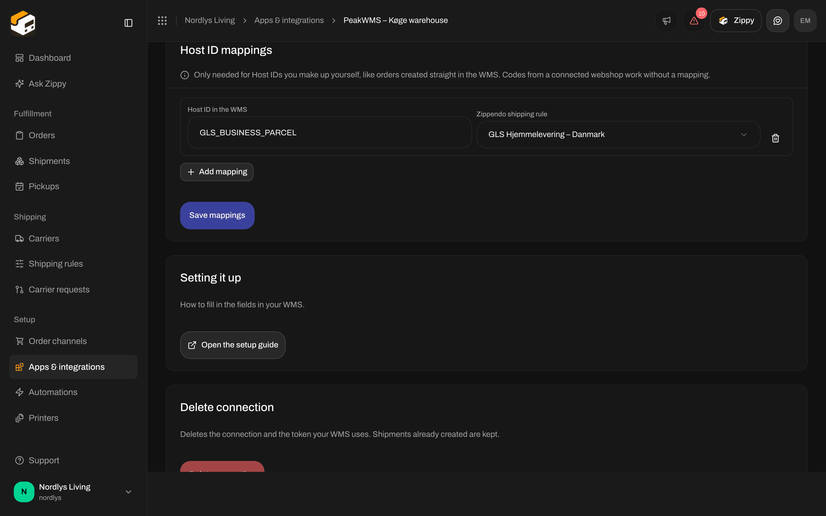Open Carriers page
The height and width of the screenshot is (516, 826).
(73, 239)
